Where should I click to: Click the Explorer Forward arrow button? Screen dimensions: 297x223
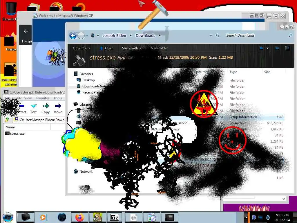click(81, 35)
